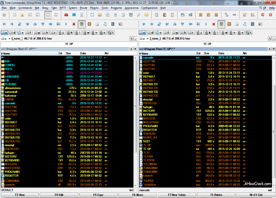Select drive h in right panel drive bar
Viewport: 276px width, 198px height.
coord(183,33)
